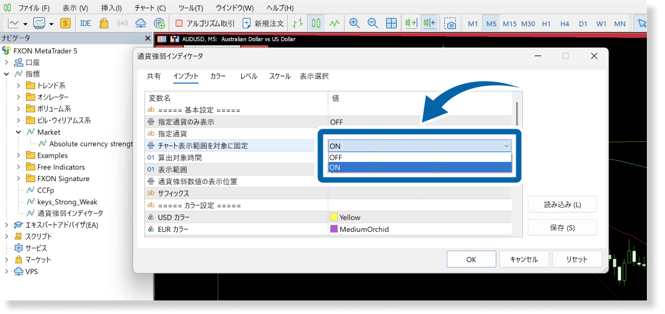This screenshot has height=314, width=665.
Task: Confirm with the OK button
Action: pos(471,260)
